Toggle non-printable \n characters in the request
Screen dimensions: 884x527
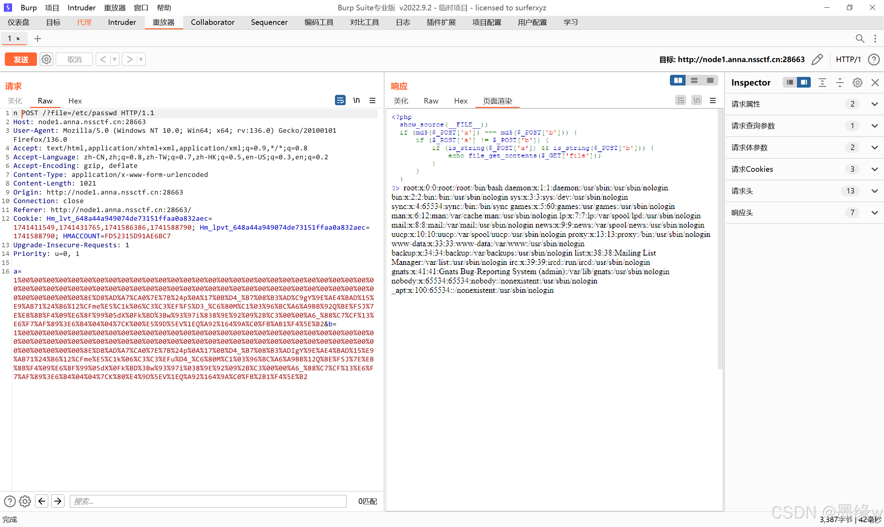point(356,100)
